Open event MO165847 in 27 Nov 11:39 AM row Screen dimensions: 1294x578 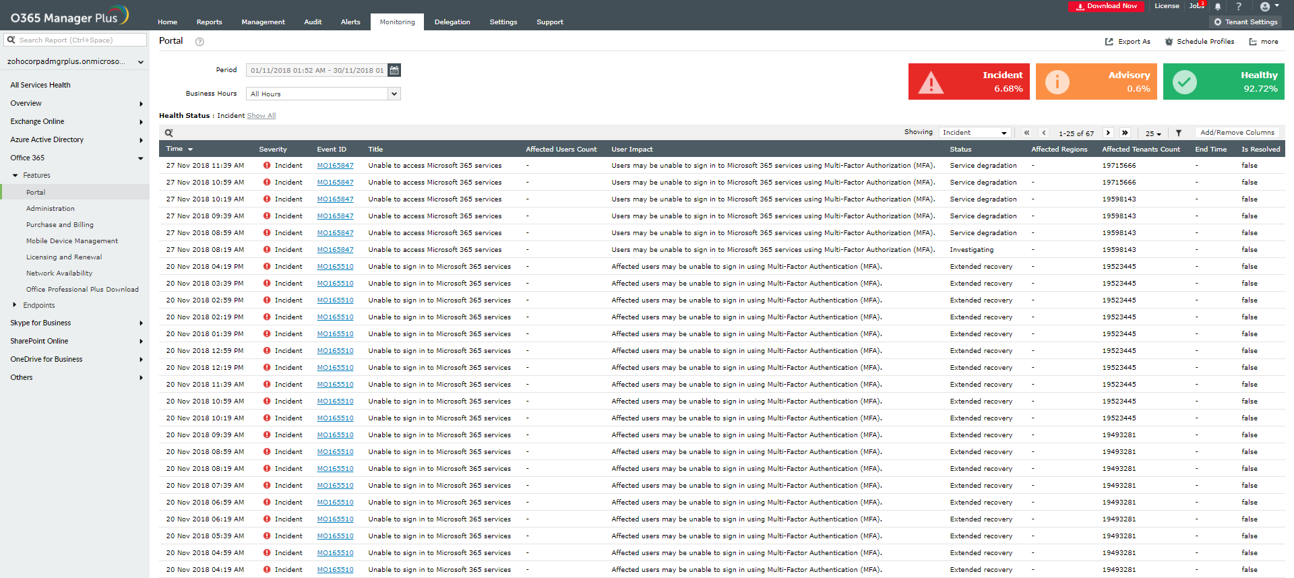(335, 166)
